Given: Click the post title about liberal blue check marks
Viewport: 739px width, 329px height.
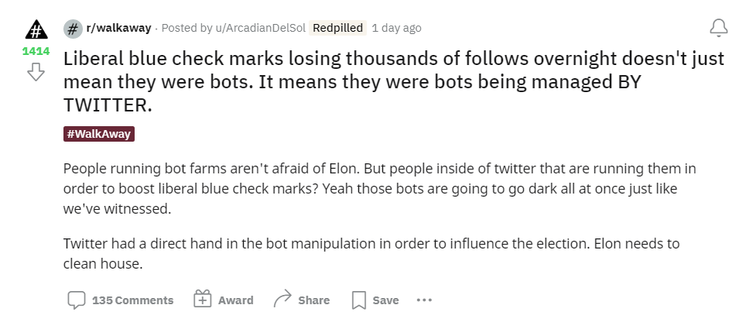Looking at the screenshot, I should 394,82.
